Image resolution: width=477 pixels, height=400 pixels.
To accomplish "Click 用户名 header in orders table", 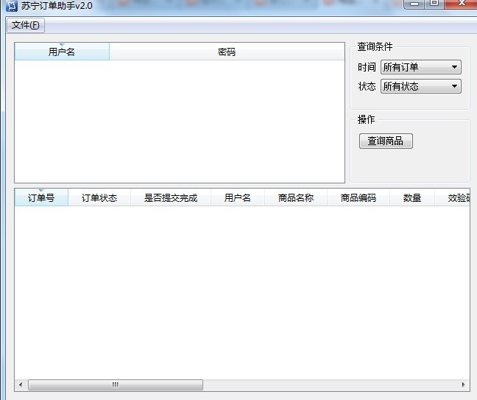I will [x=238, y=197].
